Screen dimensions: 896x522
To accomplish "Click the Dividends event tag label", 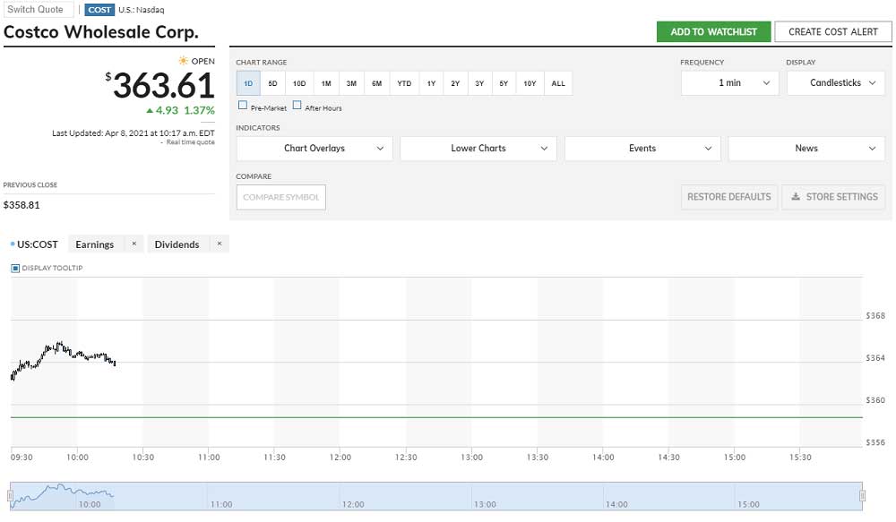I will coord(177,244).
